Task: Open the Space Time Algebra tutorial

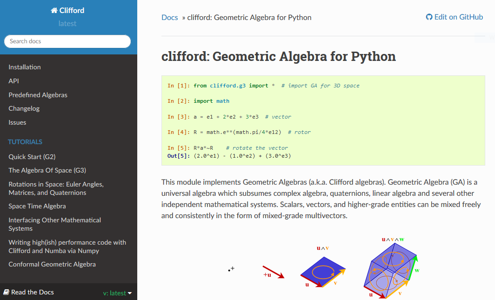Action: pos(37,206)
